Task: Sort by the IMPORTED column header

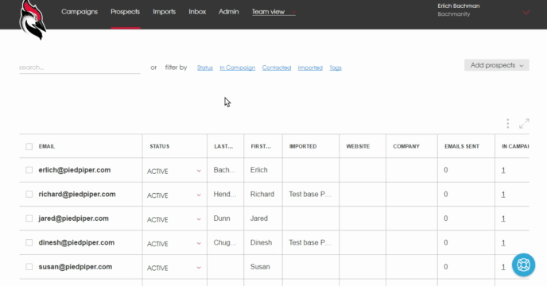Action: click(x=303, y=146)
